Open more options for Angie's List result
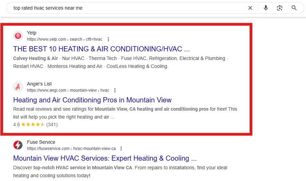This screenshot has height=181, width=306. (x=115, y=90)
